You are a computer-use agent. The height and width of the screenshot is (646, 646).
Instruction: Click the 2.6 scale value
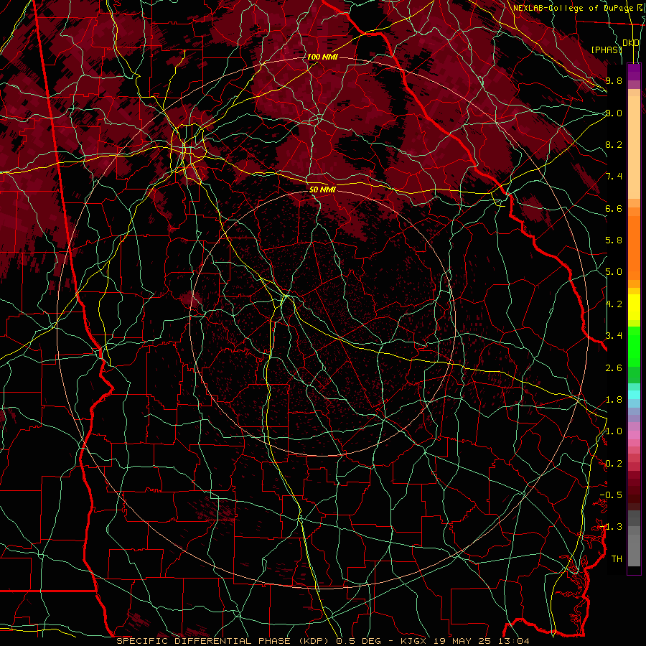[x=614, y=368]
